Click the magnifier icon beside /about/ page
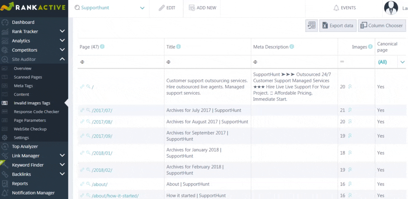Image resolution: width=408 pixels, height=199 pixels. [88, 184]
